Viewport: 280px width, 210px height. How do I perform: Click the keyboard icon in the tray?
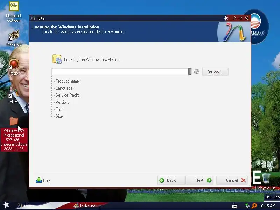234,206
